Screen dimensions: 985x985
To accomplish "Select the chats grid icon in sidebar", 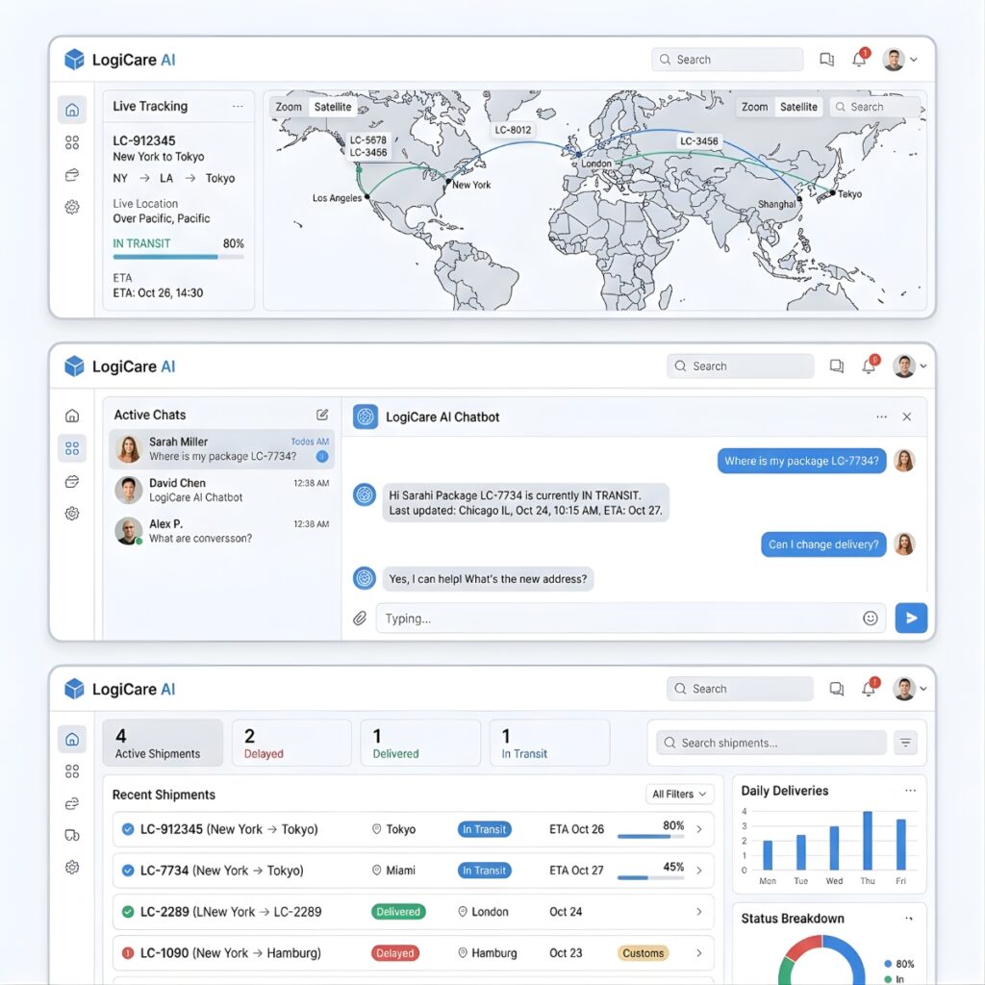I will point(72,770).
